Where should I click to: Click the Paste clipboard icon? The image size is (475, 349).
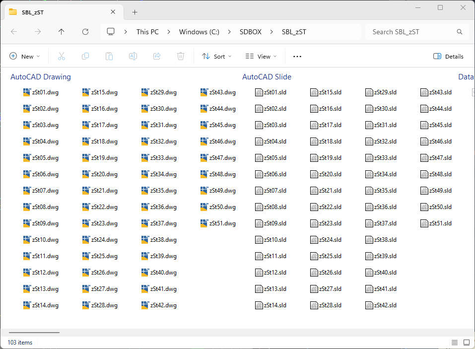click(109, 57)
